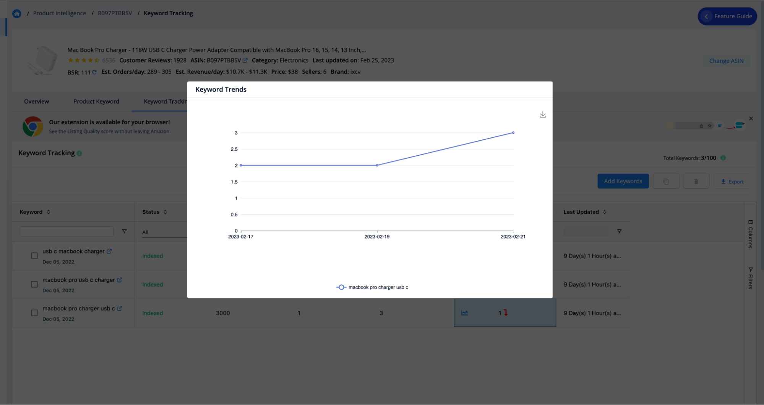Switch to the Product Keyword tab

(96, 102)
